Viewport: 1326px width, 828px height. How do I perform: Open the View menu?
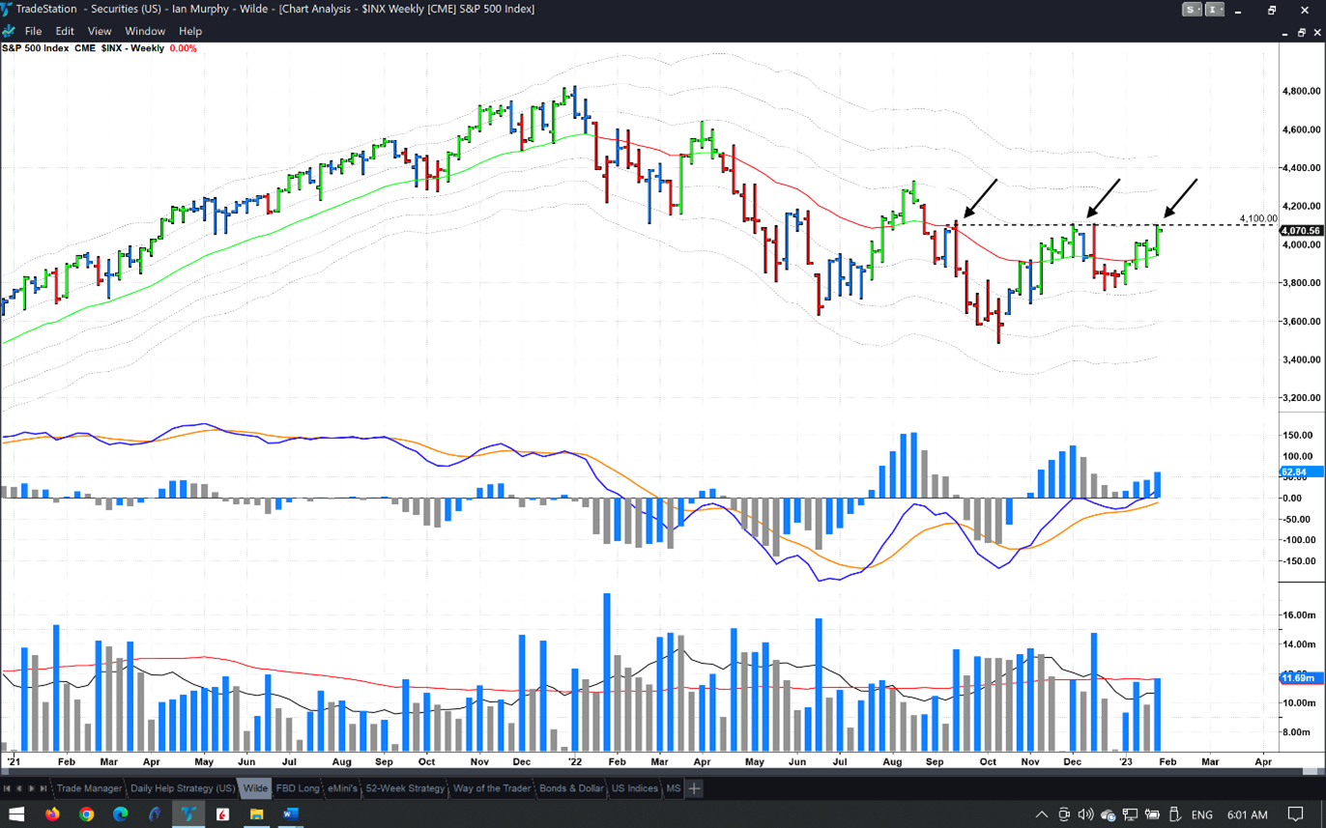pos(100,31)
